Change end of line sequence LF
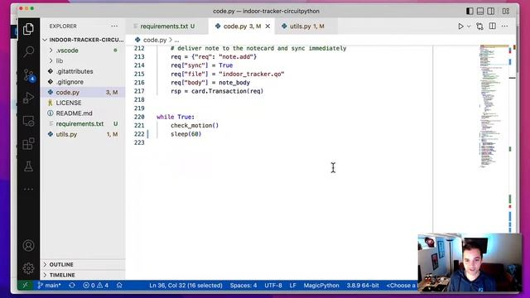Viewport: 530px width, 298px height. pyautogui.click(x=292, y=286)
